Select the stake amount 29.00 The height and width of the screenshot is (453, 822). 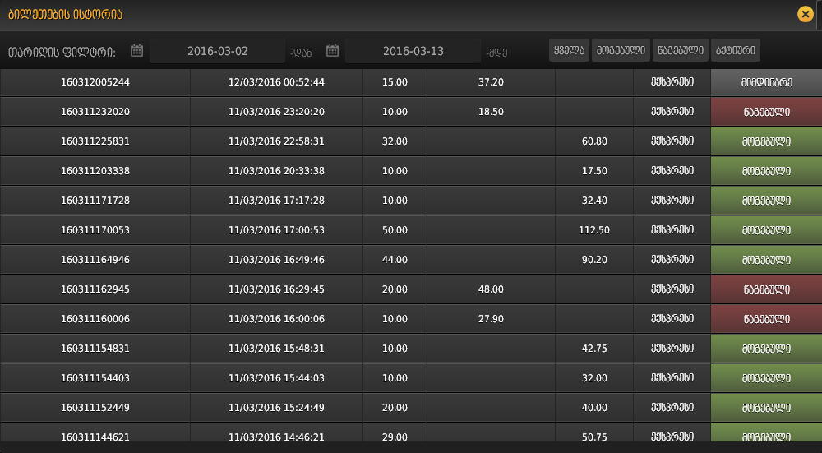395,437
